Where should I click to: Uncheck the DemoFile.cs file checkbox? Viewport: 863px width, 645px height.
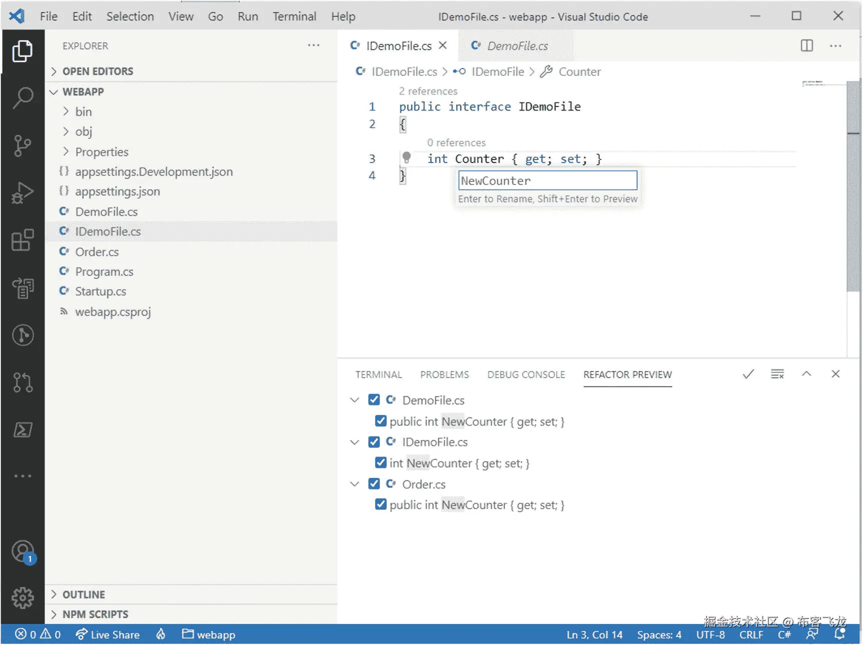tap(374, 399)
